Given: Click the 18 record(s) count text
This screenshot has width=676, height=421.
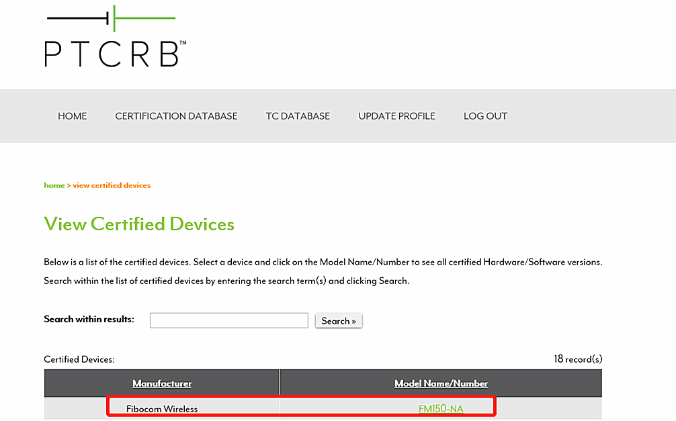Looking at the screenshot, I should coord(577,359).
